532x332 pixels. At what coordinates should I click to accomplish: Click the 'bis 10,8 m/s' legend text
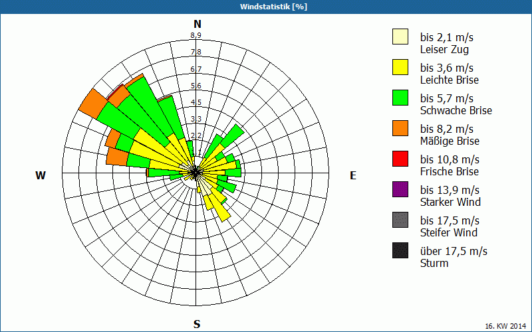[450, 159]
